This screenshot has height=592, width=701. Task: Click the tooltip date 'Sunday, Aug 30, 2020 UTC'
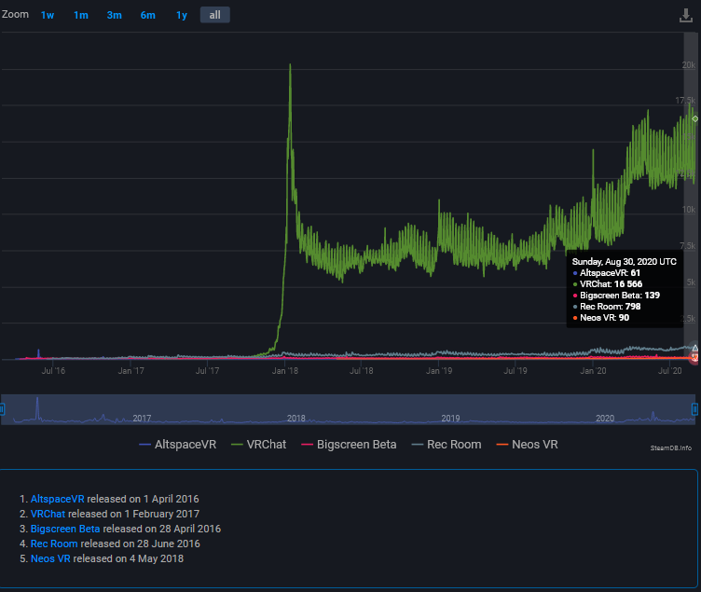tap(625, 262)
